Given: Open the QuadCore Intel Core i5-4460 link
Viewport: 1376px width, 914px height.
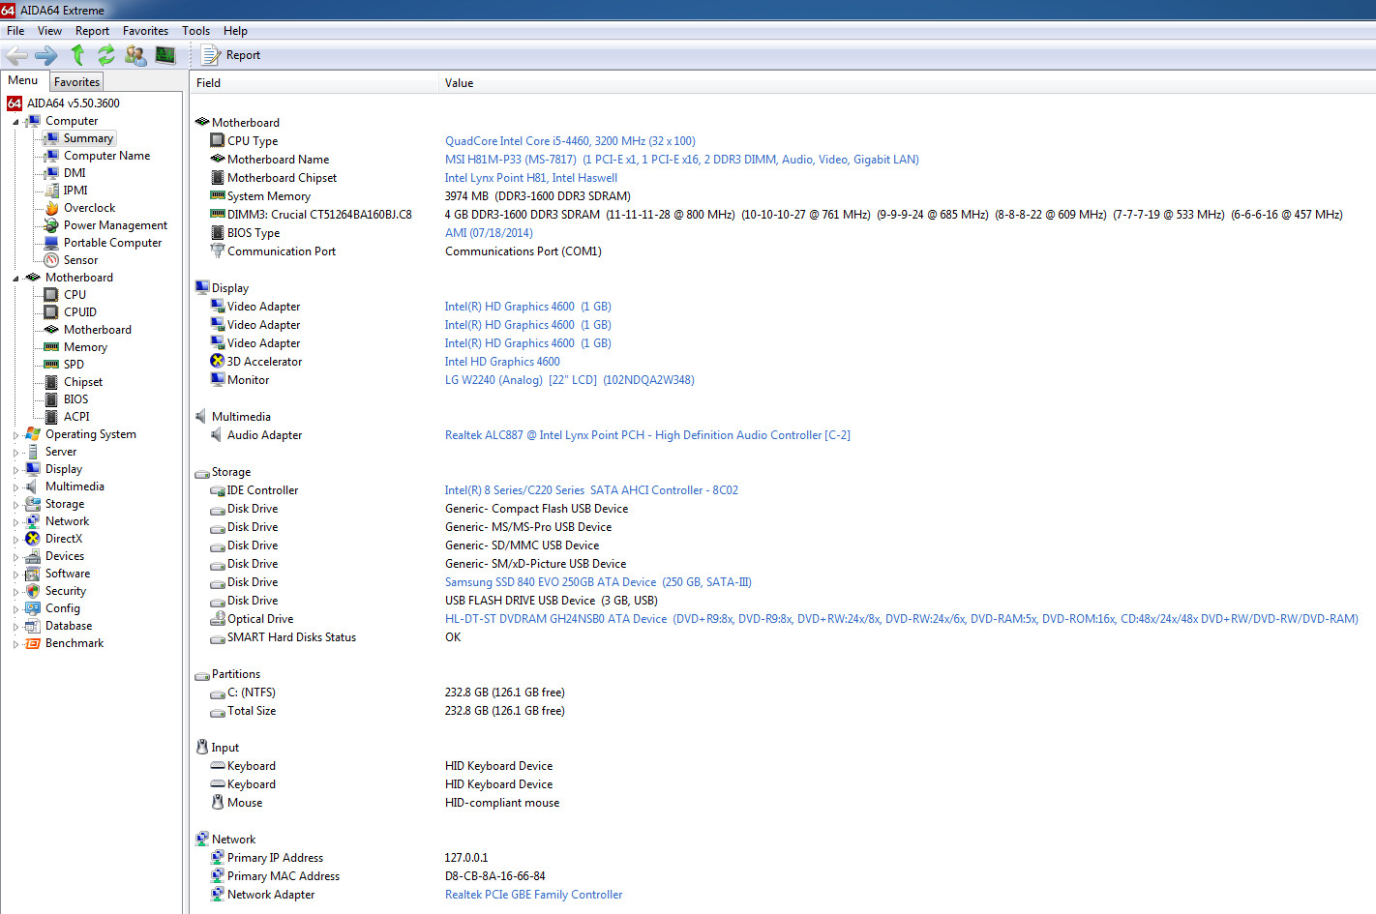Looking at the screenshot, I should tap(570, 141).
